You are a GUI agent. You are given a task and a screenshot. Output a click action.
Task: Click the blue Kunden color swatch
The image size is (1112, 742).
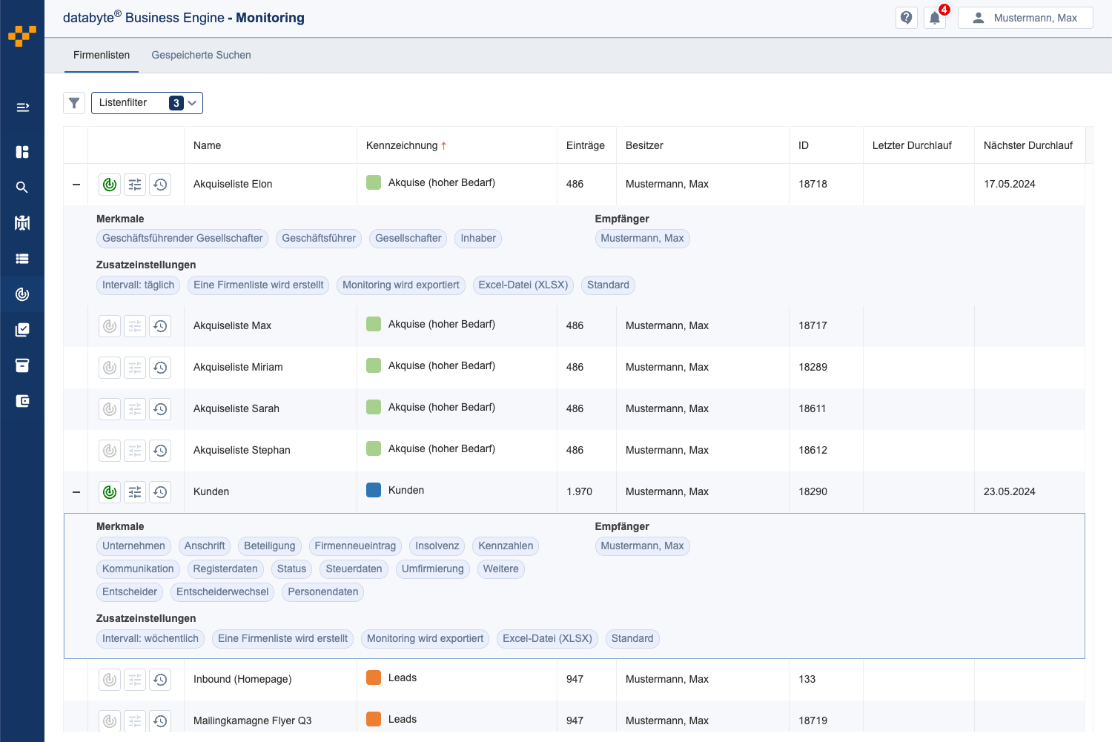coord(374,490)
